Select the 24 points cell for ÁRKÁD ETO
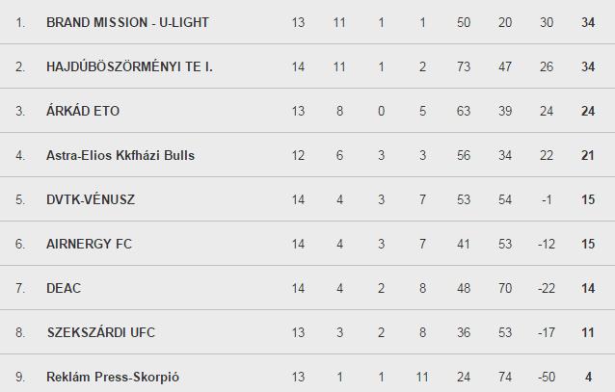Viewport: 615px width, 392px height. coord(588,111)
